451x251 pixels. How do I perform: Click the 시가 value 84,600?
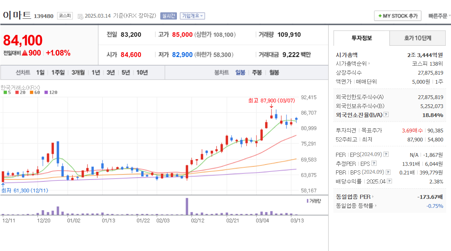point(131,55)
